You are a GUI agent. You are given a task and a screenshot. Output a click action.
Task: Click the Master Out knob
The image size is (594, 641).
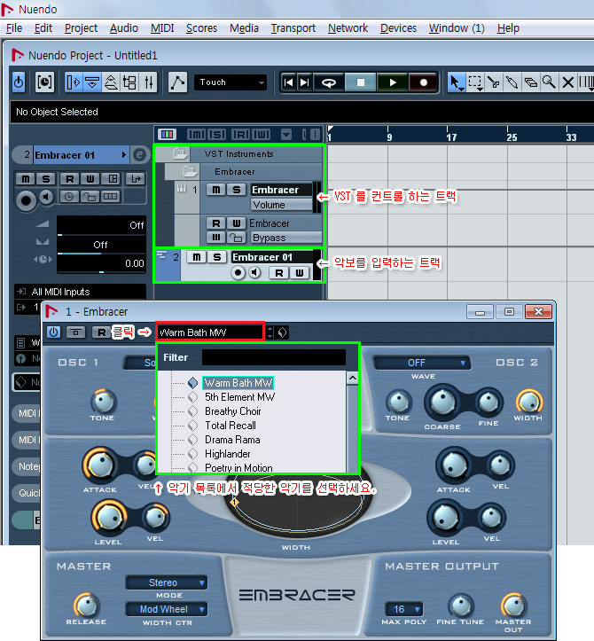(513, 605)
